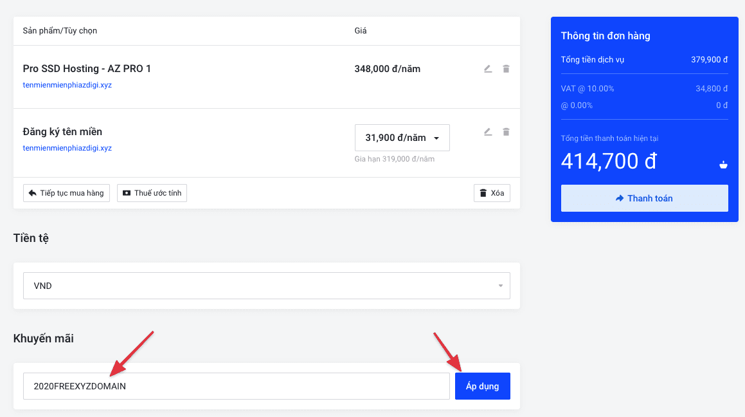Open the 31,900 đ/năm billing cycle dropdown

coord(402,138)
